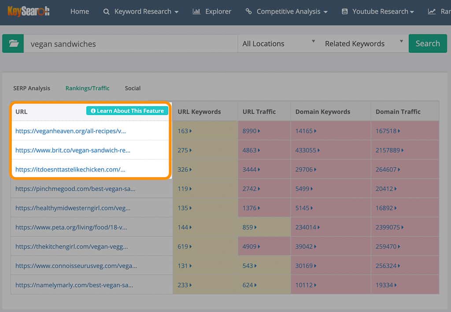Click the Youtube Research icon in navbar

click(x=344, y=11)
